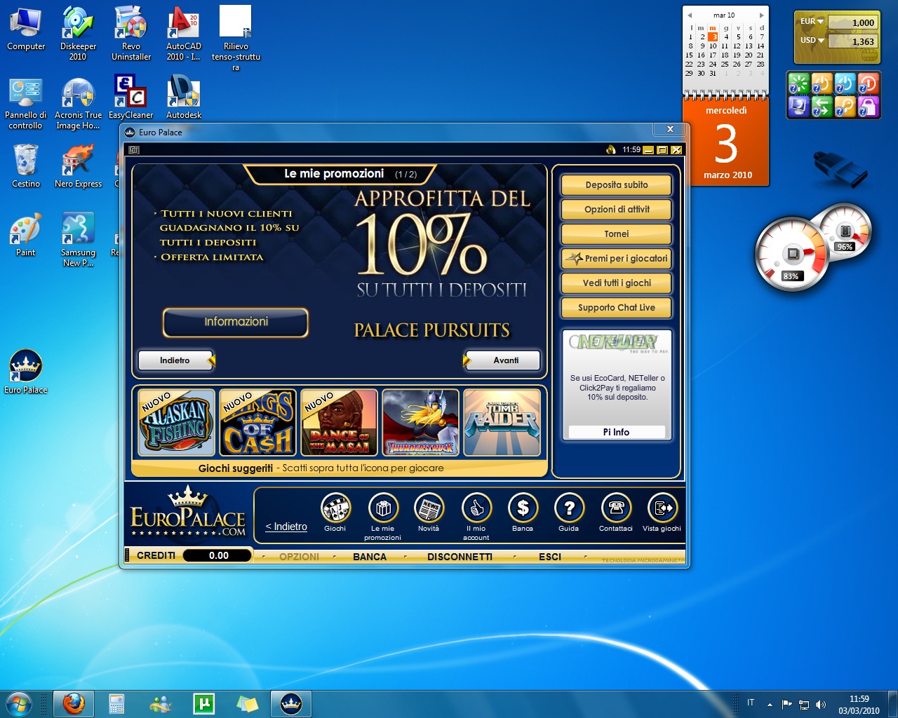Screen dimensions: 898x718
Task: Open the Cestino recycle bin
Action: [x=26, y=165]
